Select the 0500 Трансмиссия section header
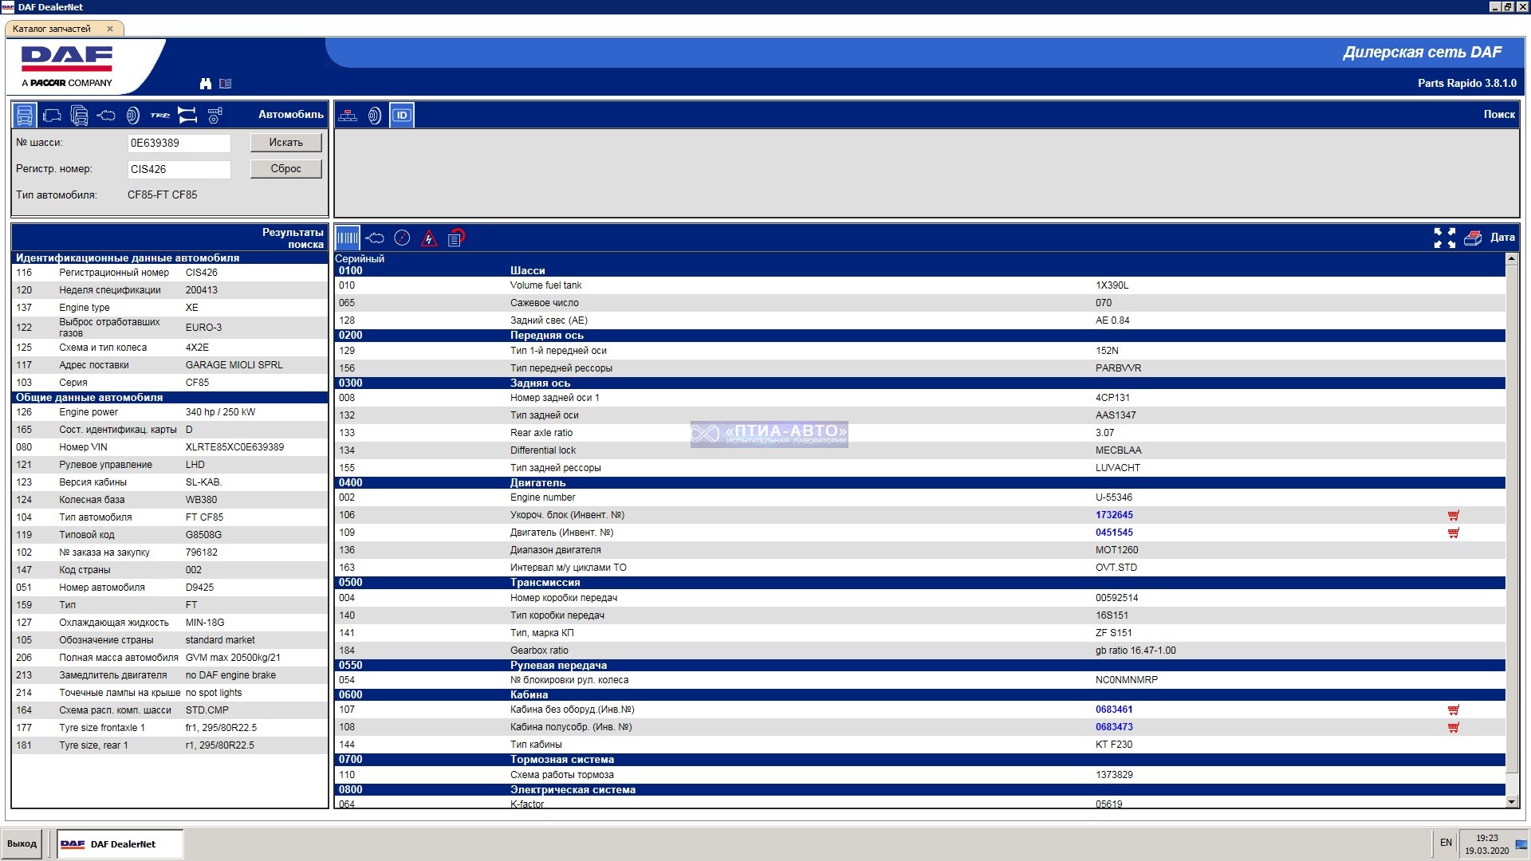The width and height of the screenshot is (1531, 861). click(920, 583)
